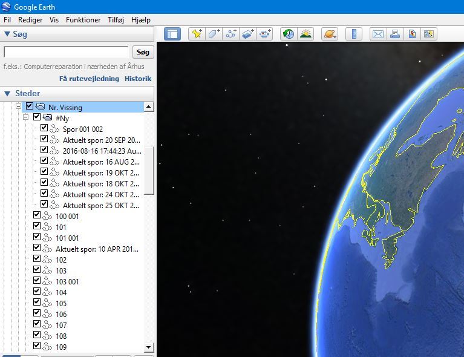Image resolution: width=464 pixels, height=357 pixels.
Task: Click path icon beside 100 001
Action: click(47, 216)
